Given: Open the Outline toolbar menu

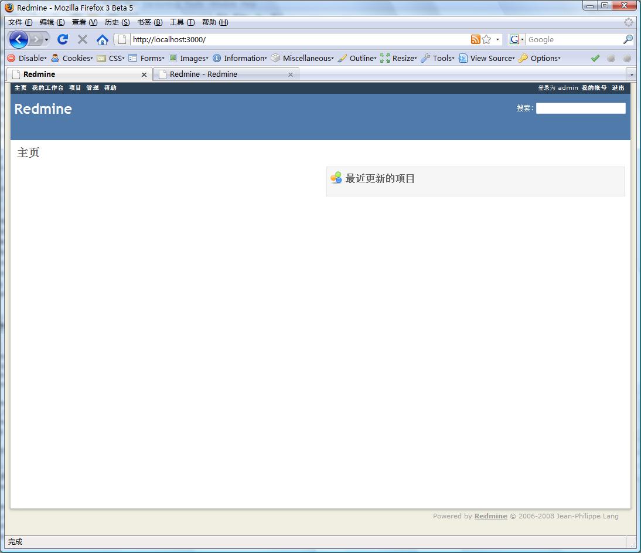Looking at the screenshot, I should pyautogui.click(x=357, y=58).
